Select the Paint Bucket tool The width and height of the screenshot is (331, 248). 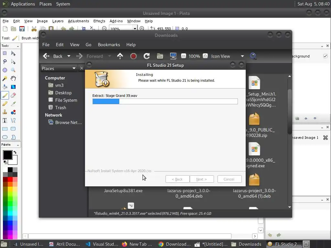click(x=5, y=87)
